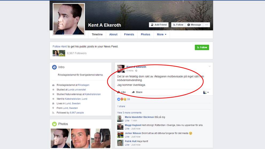Open the large profile picture
265x149 pixels.
tap(69, 19)
